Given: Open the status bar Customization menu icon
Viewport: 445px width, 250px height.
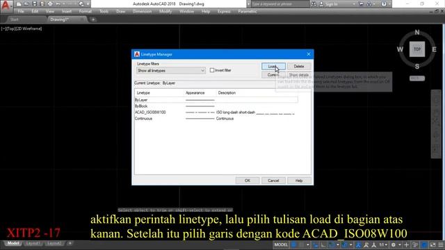Looking at the screenshot, I should pos(441,244).
